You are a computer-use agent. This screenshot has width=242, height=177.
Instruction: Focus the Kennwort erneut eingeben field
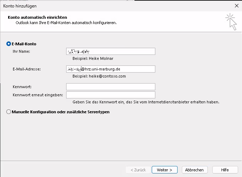coord(110,95)
